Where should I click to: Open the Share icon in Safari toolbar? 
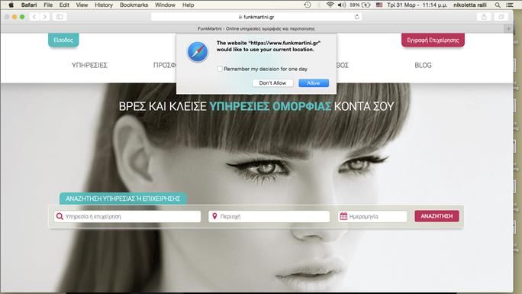point(484,17)
